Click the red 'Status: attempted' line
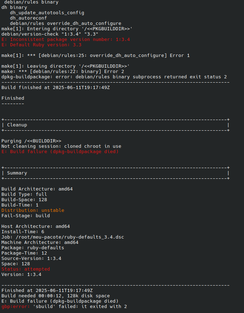The image size is (244, 313). 26,269
